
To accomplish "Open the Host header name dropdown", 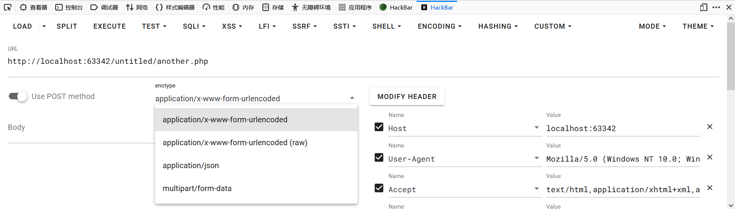I will click(537, 128).
